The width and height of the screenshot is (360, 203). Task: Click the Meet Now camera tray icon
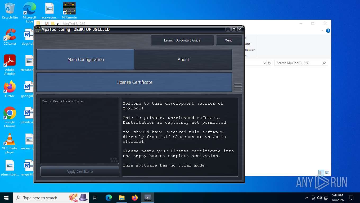[313, 198]
